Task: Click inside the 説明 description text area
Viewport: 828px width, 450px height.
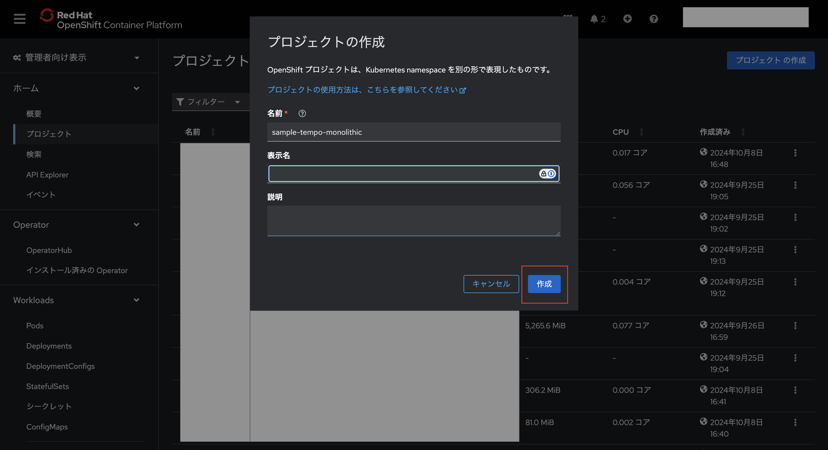Action: 414,221
